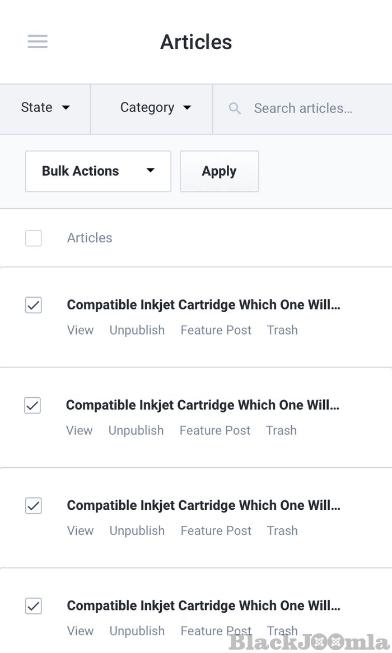This screenshot has height=653, width=392.
Task: Trash the second article
Action: [x=281, y=430]
